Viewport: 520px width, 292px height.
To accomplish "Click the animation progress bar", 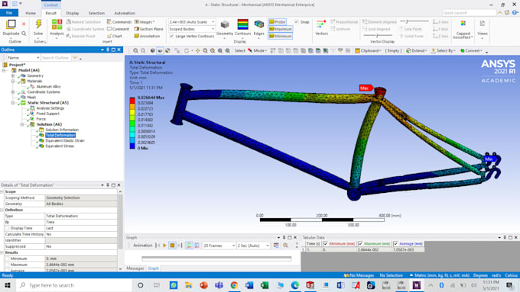I will (216, 258).
